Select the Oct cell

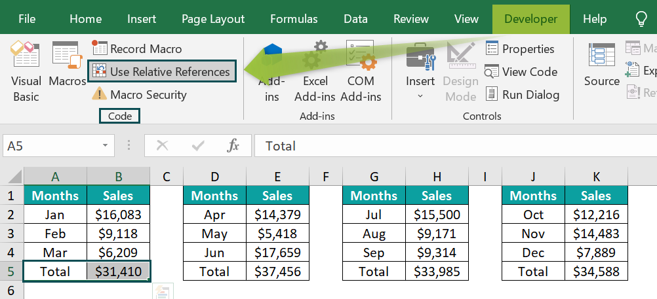pos(533,215)
